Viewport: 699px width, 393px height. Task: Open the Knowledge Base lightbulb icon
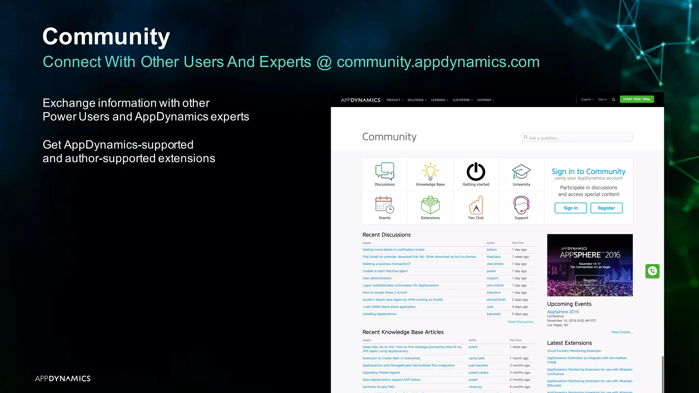(x=430, y=171)
